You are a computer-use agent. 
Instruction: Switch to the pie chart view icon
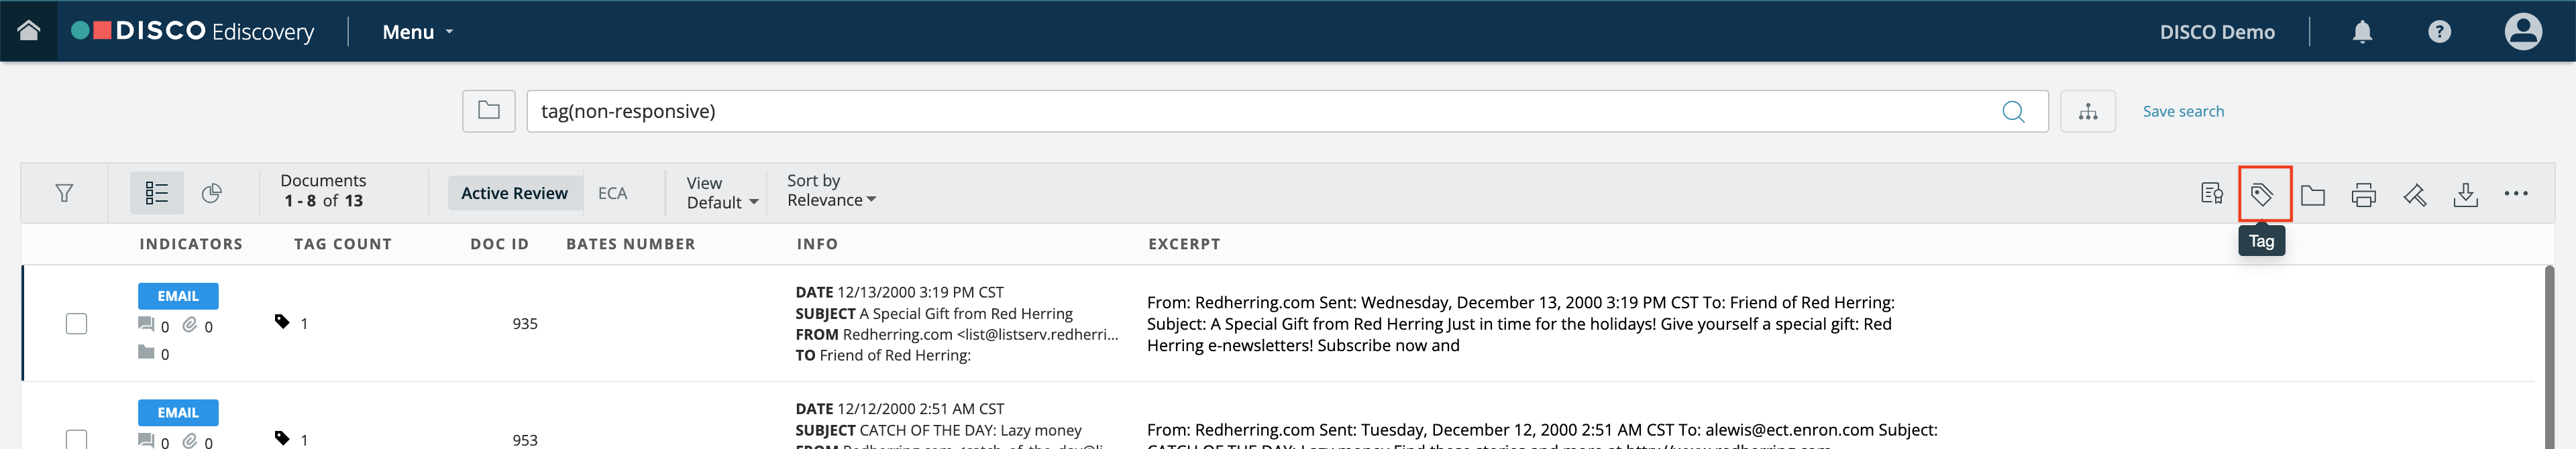[211, 193]
